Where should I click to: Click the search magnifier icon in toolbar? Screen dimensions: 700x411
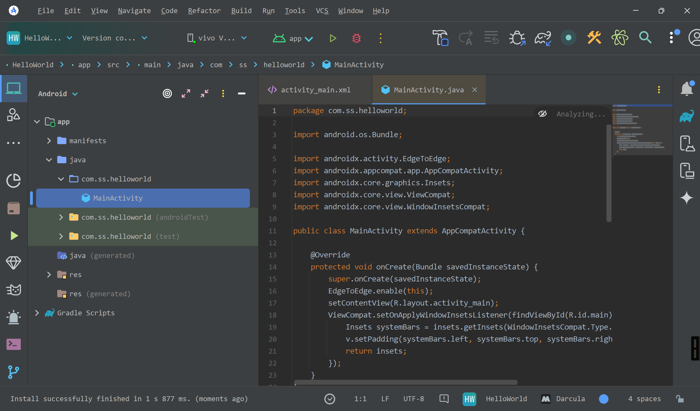tap(645, 37)
